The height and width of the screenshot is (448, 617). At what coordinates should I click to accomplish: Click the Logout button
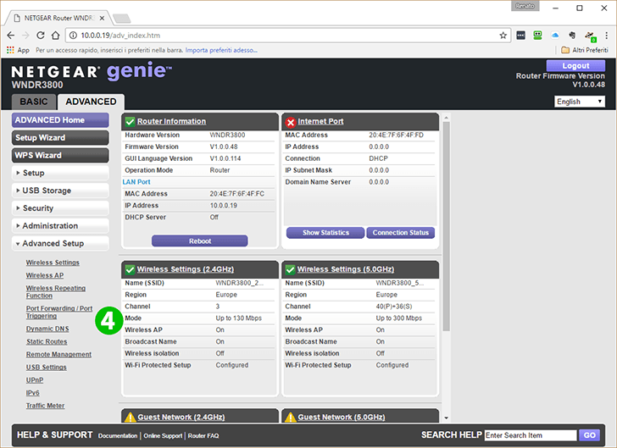[575, 66]
